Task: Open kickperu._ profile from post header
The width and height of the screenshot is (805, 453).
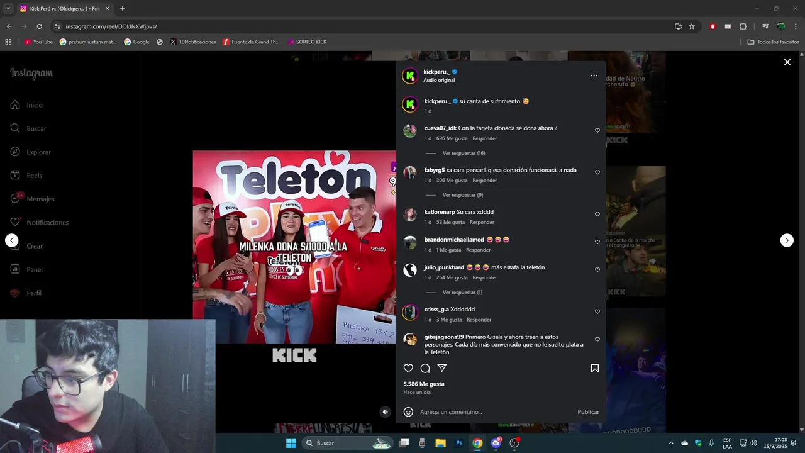Action: [436, 72]
